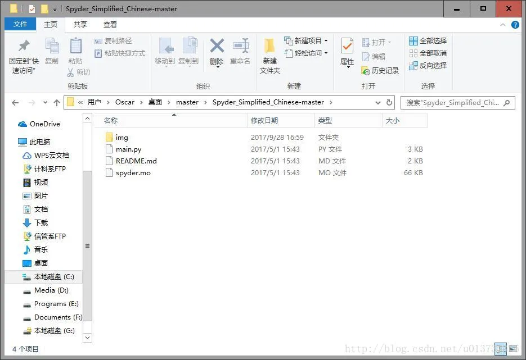Go forward with the navigation arrow

[32, 103]
